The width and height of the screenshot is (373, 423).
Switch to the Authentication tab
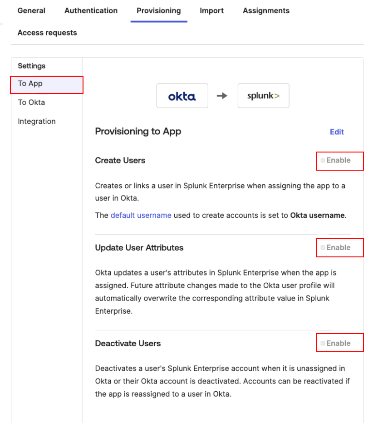(91, 10)
